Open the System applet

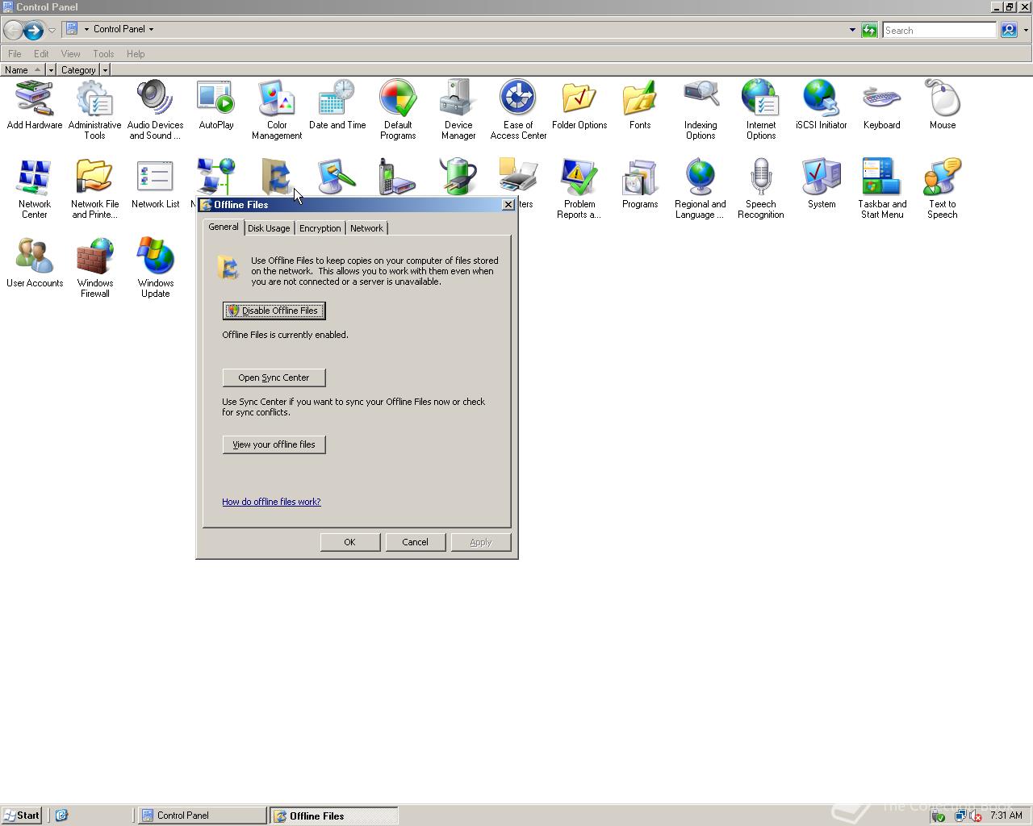(822, 185)
